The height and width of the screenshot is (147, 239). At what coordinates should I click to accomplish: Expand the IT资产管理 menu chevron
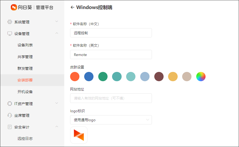[57, 103]
